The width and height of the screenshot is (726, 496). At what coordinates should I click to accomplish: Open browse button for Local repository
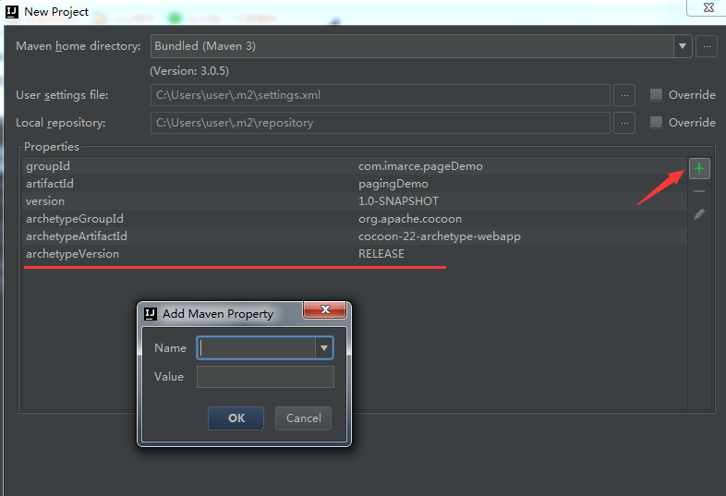624,123
